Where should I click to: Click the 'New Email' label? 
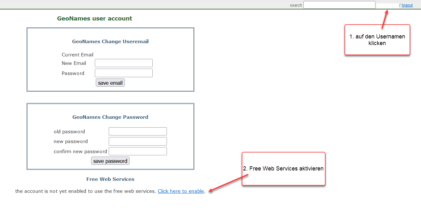74,63
